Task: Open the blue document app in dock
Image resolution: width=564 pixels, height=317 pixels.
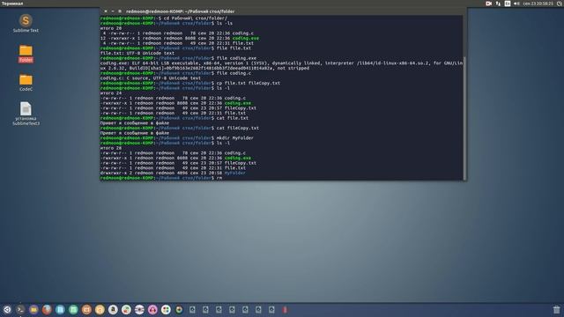Action: tap(60, 309)
